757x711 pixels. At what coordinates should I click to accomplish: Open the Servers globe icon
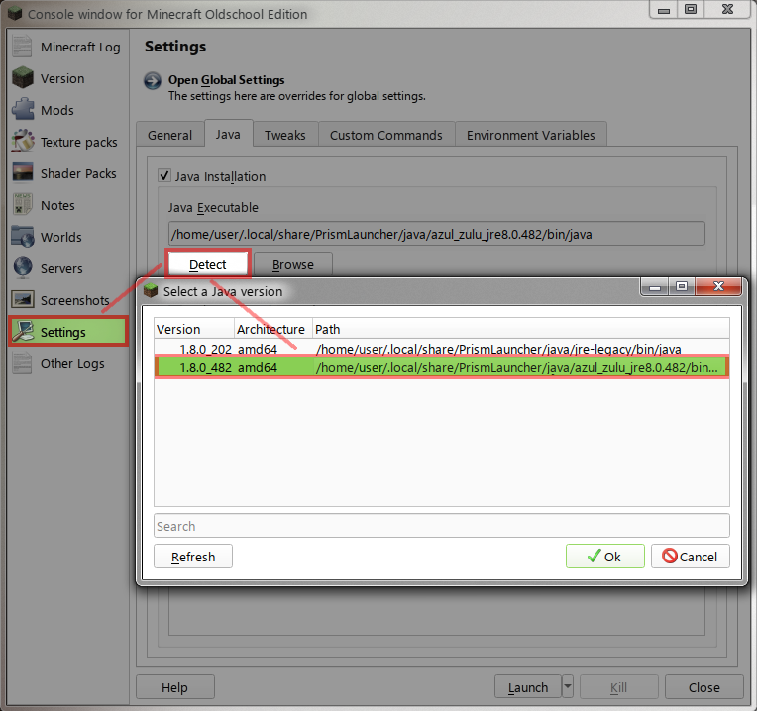click(x=23, y=269)
